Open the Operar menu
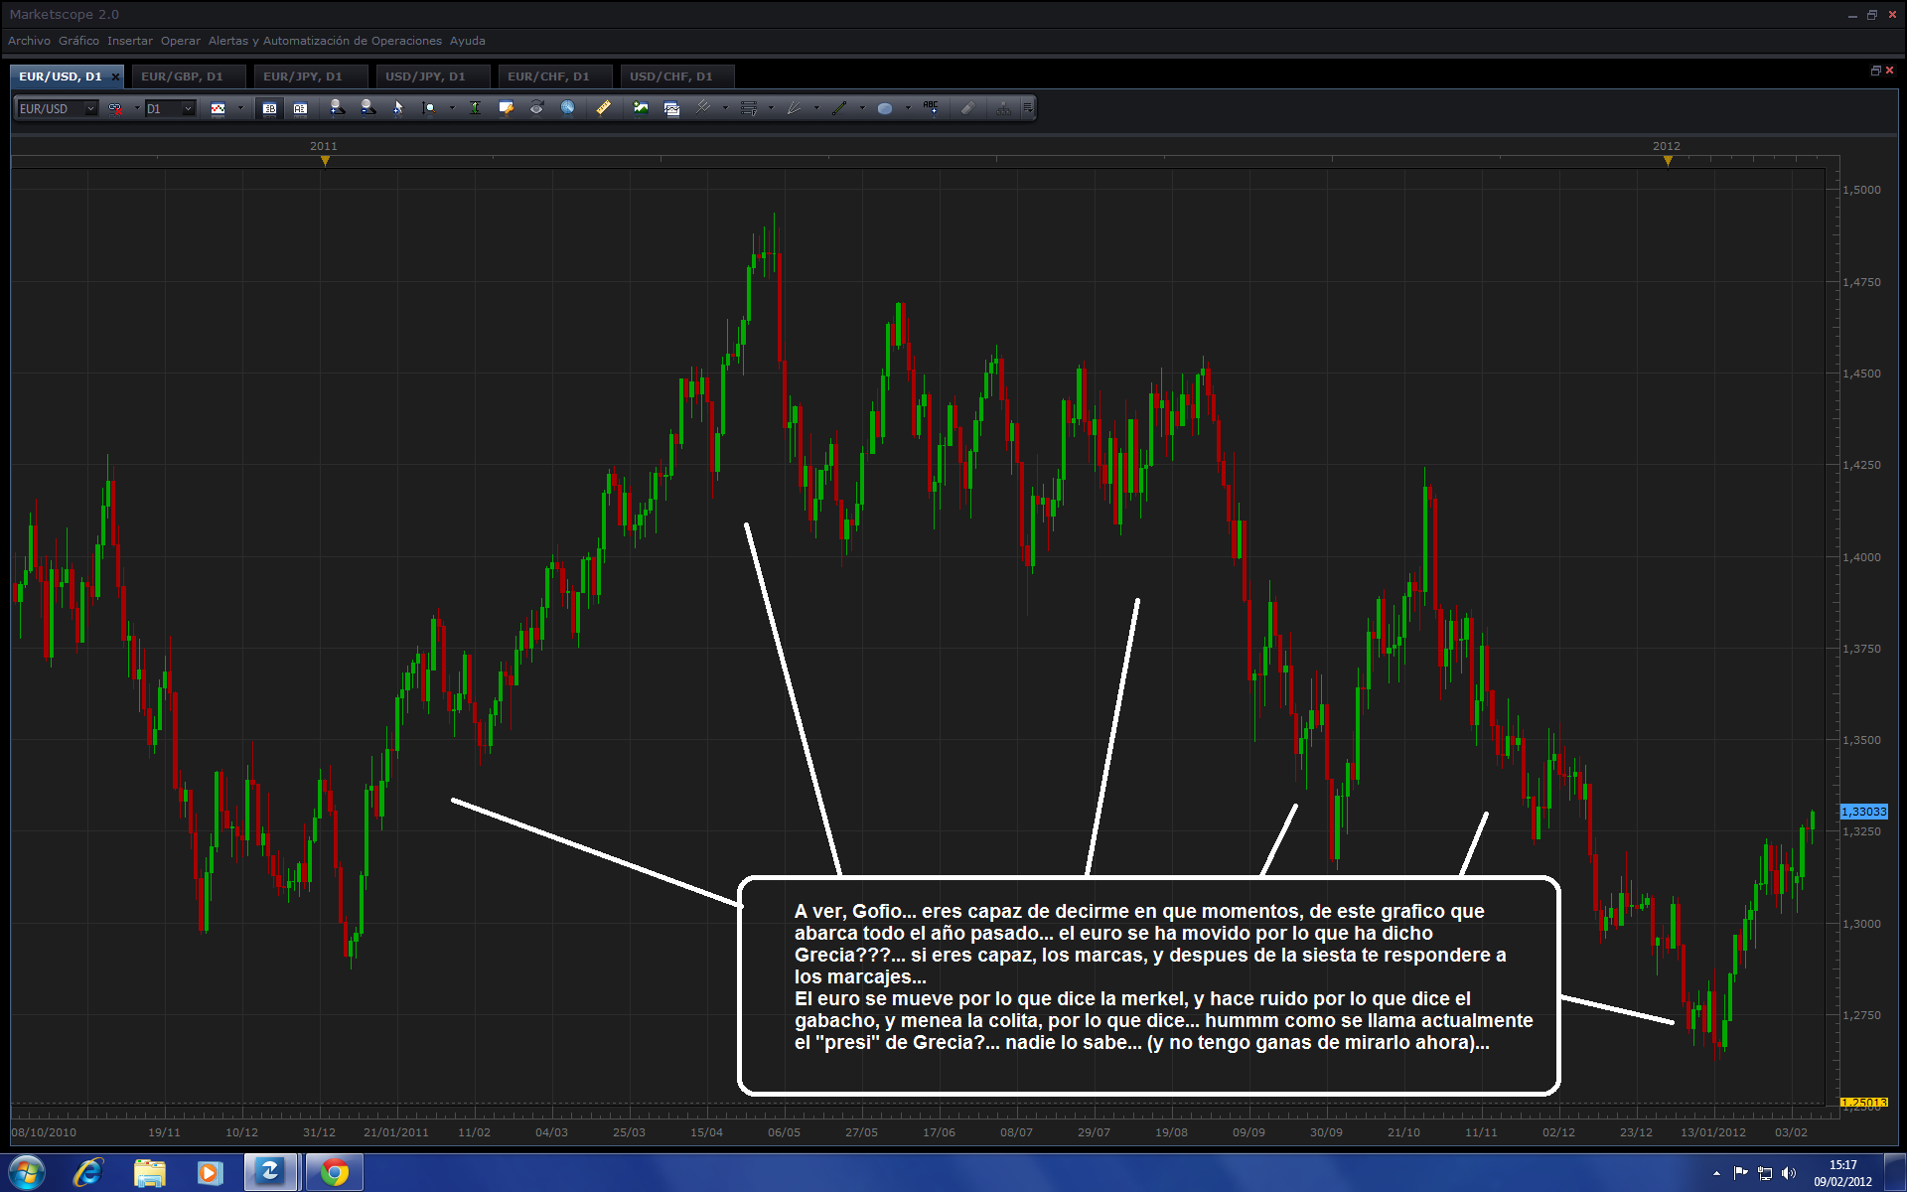1907x1192 pixels. tap(180, 41)
